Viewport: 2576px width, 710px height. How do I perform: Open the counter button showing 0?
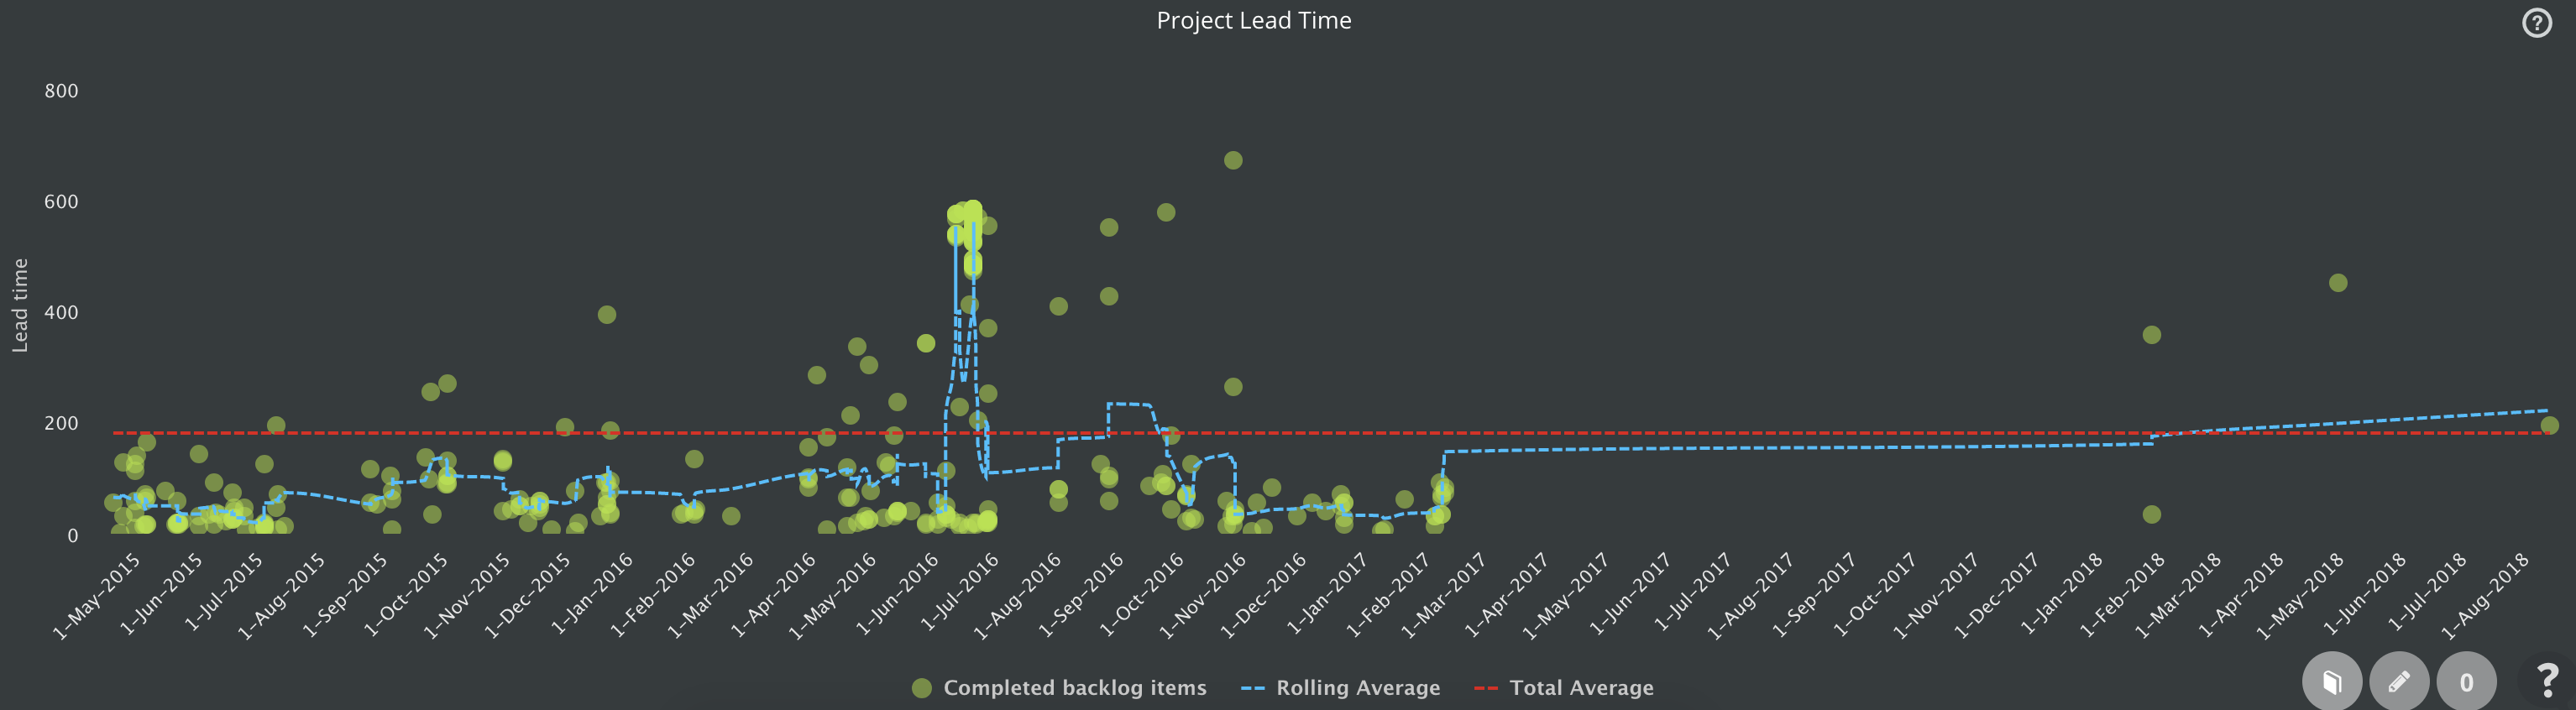click(x=2466, y=682)
